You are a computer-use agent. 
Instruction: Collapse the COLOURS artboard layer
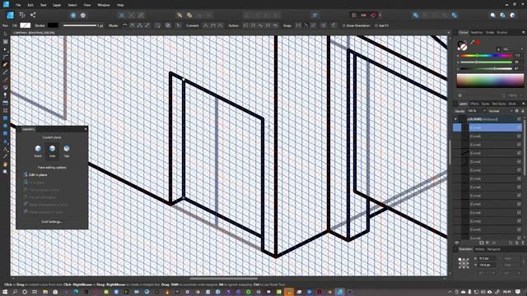click(455, 119)
